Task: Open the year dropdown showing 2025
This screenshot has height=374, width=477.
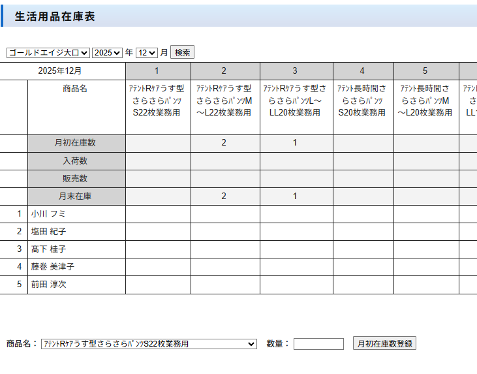Action: (107, 53)
